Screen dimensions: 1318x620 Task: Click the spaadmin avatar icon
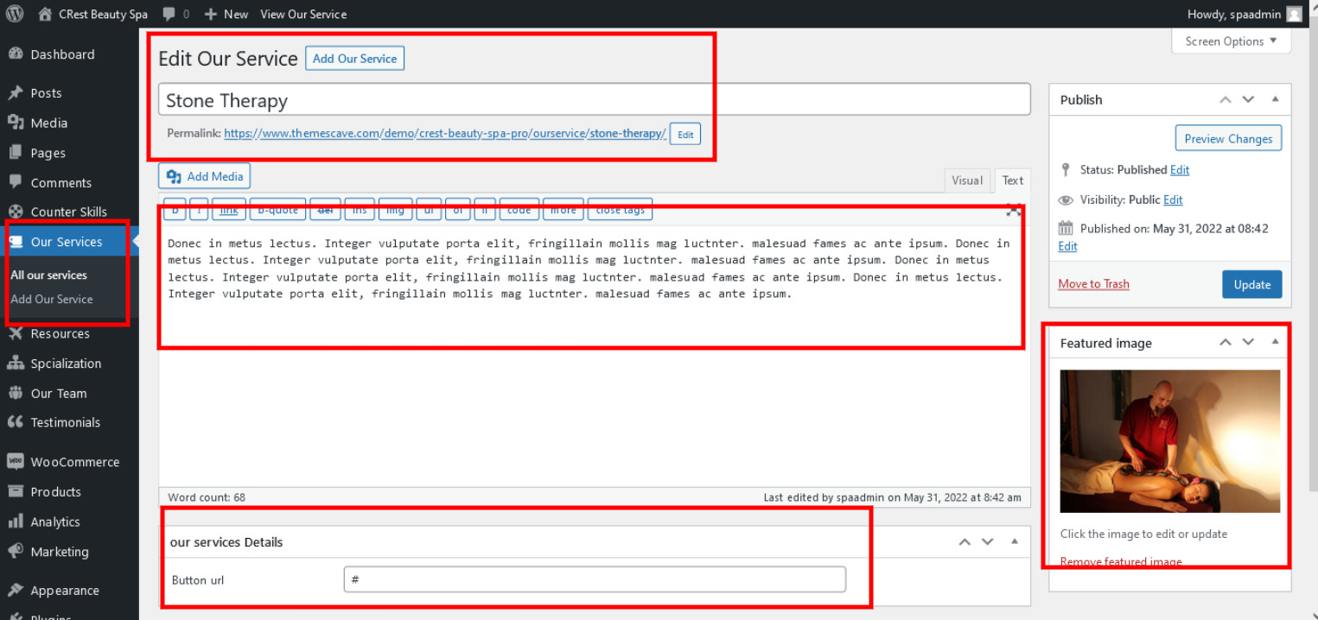(1294, 14)
